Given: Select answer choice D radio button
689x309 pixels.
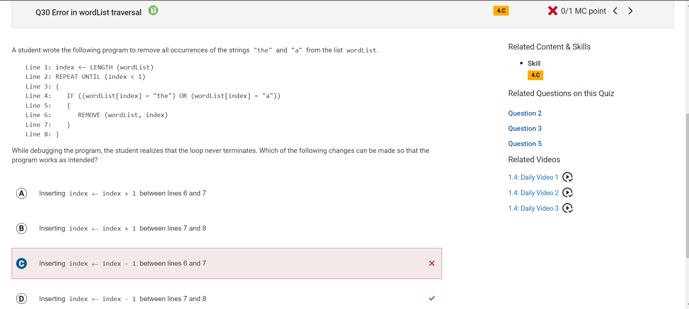Looking at the screenshot, I should pyautogui.click(x=22, y=299).
